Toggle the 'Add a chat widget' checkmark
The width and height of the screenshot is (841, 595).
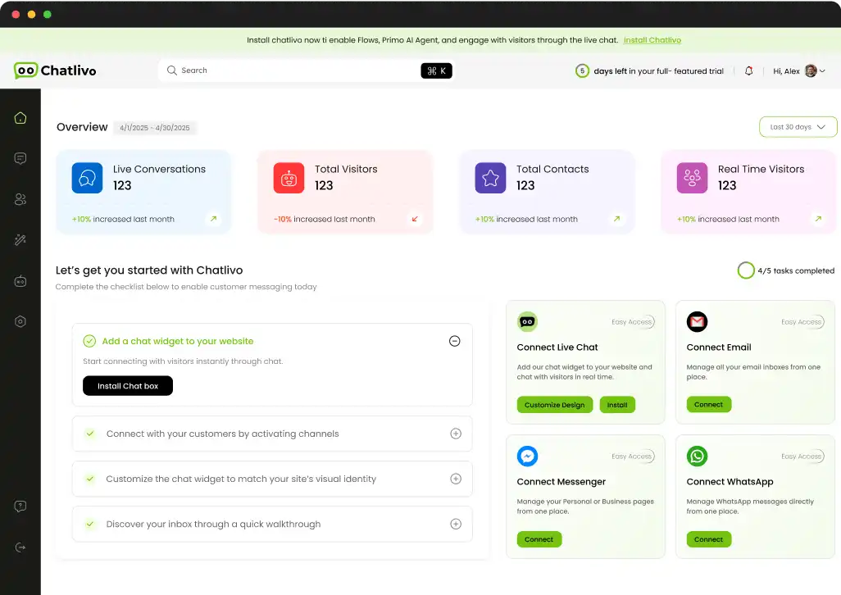click(x=89, y=341)
